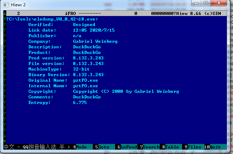Click the 'Publisher:' label
This screenshot has width=233, height=154.
click(42, 36)
